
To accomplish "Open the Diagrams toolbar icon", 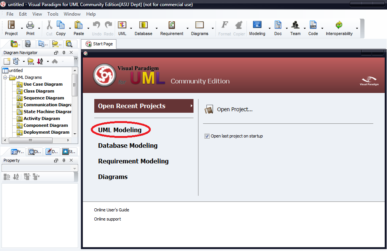I will click(200, 25).
